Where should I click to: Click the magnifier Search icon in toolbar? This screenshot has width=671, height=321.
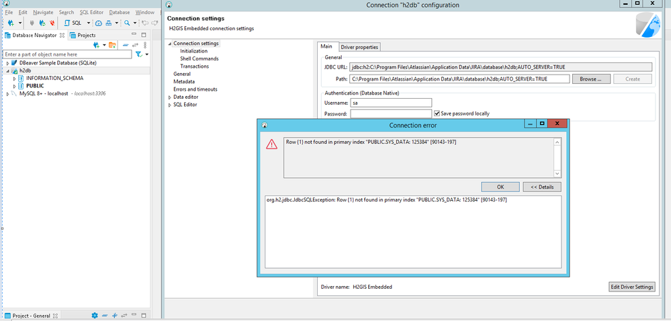coord(127,23)
